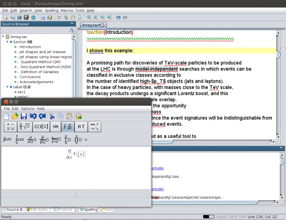Click the Copy icon in rtext toolbar
Screen dimensions: 286x220
(x=66, y=18)
